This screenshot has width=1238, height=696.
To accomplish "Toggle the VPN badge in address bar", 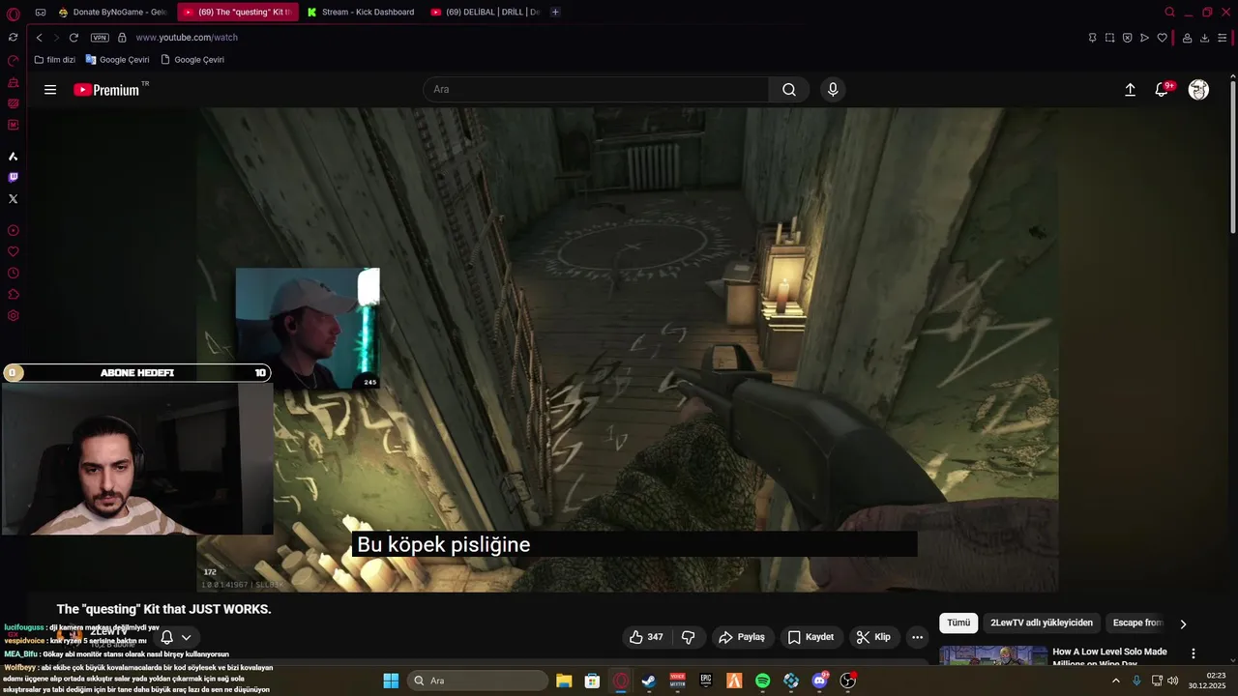I will point(100,38).
